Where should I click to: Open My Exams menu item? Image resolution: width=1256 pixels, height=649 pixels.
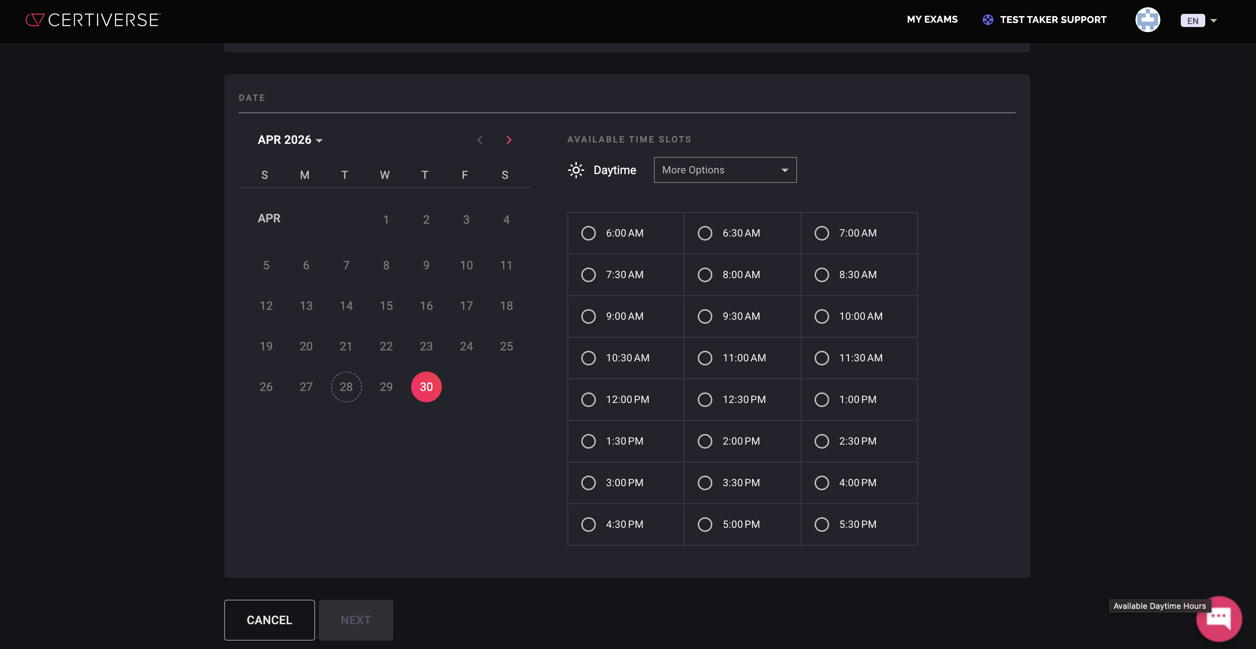pyautogui.click(x=932, y=19)
